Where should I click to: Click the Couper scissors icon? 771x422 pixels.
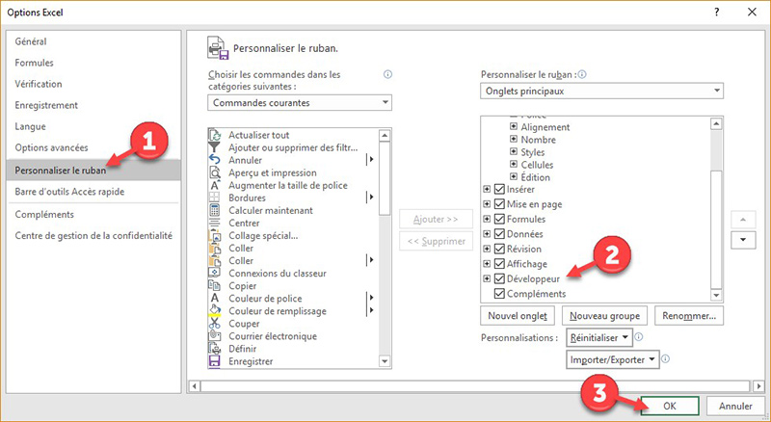(x=215, y=324)
